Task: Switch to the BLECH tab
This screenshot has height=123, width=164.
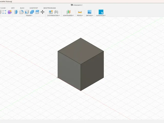Action: coord(22,8)
